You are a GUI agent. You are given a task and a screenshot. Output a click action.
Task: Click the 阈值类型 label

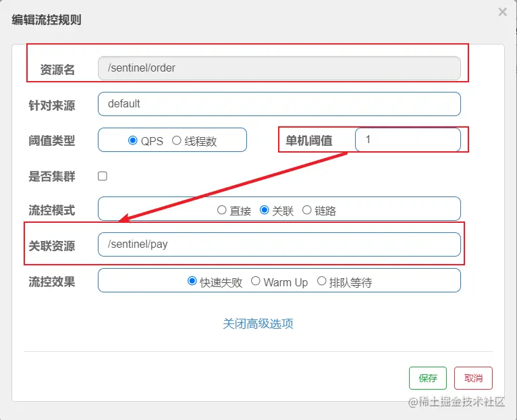pyautogui.click(x=52, y=141)
